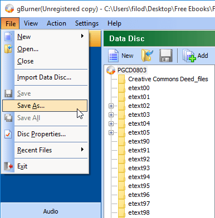Select the etext00 folder
This screenshot has width=215, height=218.
tap(139, 88)
